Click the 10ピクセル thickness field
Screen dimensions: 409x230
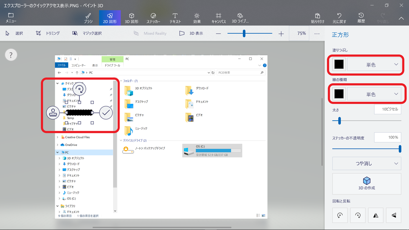click(388, 109)
